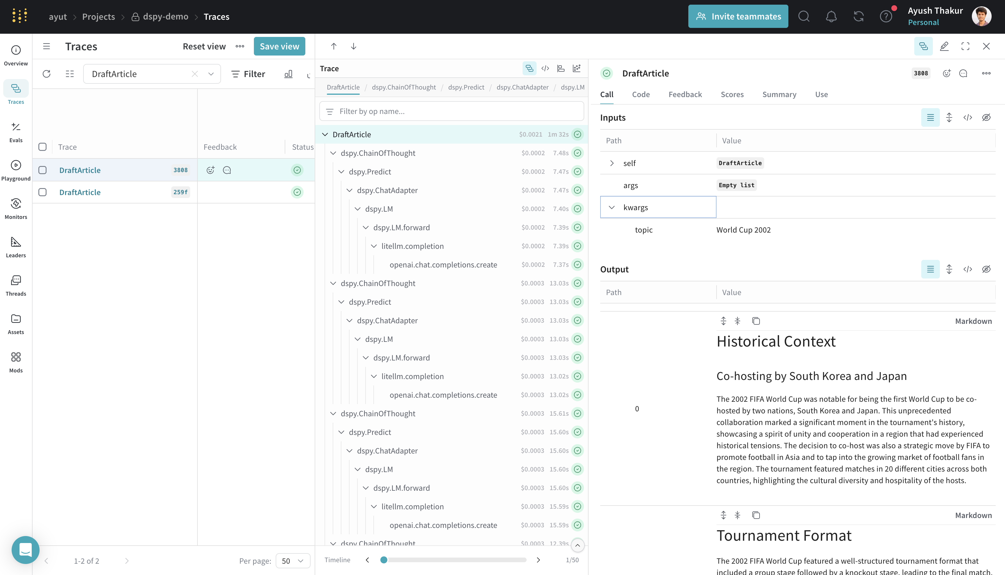Expand the self input row
Screen dimensions: 1005x575
[612, 163]
